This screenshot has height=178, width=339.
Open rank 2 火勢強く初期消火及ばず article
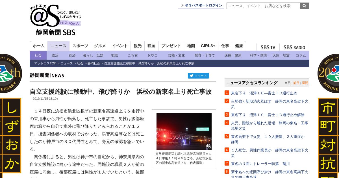270,104
